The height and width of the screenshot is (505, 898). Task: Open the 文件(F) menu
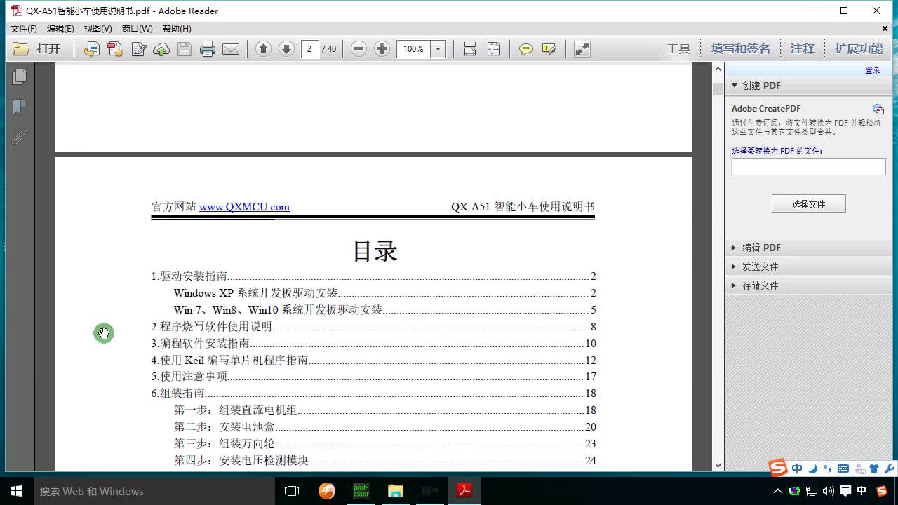pyautogui.click(x=24, y=29)
